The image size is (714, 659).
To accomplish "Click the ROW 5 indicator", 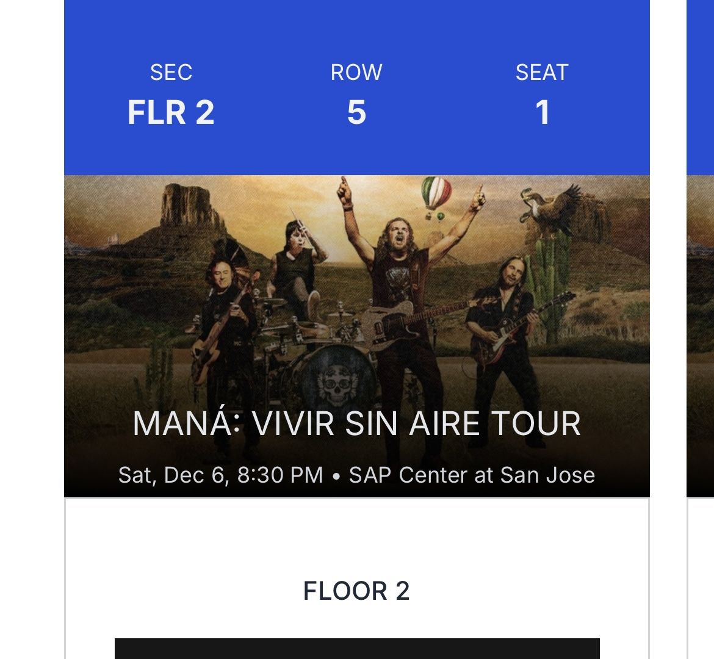I will point(356,95).
